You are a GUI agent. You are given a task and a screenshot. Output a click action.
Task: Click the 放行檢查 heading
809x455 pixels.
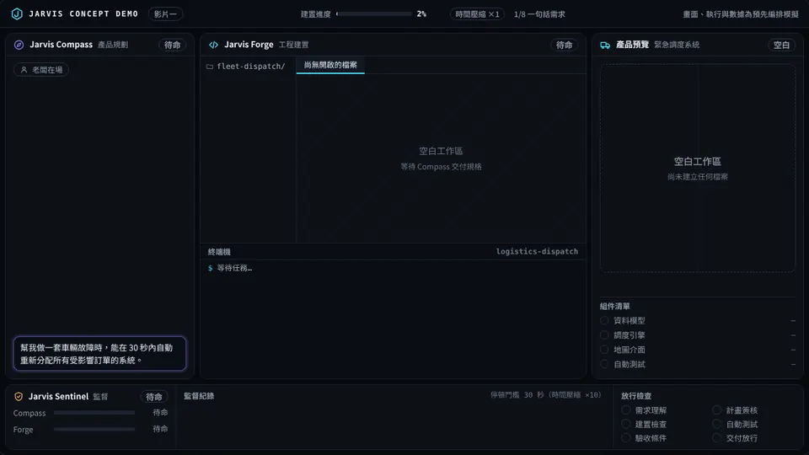tap(636, 396)
